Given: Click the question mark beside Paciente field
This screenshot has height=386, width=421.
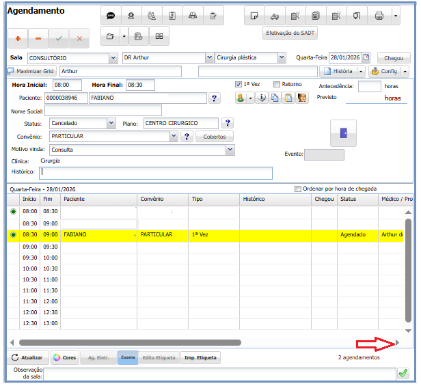Looking at the screenshot, I should click(x=214, y=98).
